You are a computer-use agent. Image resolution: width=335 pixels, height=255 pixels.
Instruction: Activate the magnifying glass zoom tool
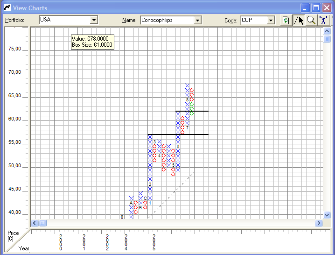coord(311,20)
